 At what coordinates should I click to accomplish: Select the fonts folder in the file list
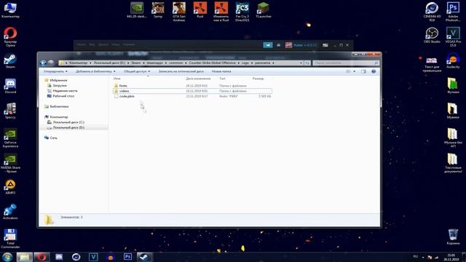click(192, 86)
